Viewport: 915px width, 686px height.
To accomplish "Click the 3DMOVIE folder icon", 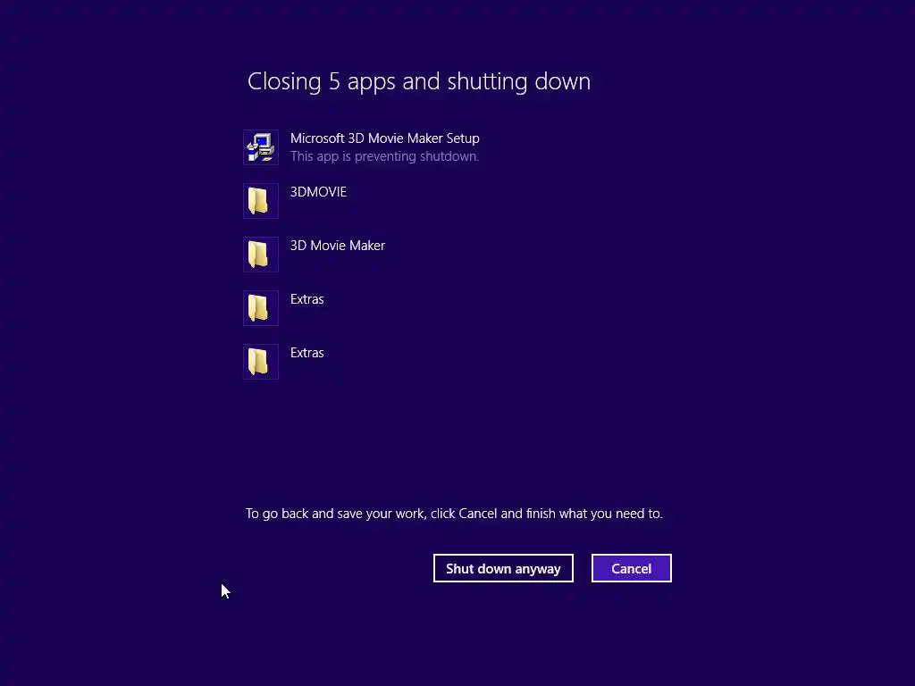I will click(x=261, y=201).
